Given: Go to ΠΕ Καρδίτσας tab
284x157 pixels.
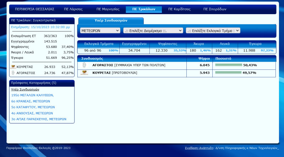Looking at the screenshot, I should click(x=179, y=9).
